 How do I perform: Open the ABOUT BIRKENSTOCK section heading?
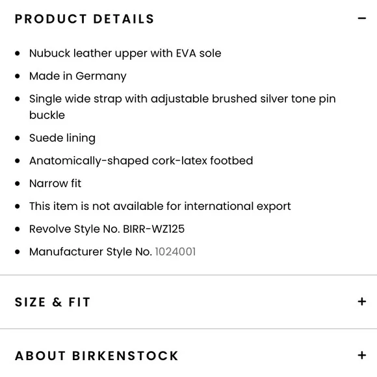[96, 356]
